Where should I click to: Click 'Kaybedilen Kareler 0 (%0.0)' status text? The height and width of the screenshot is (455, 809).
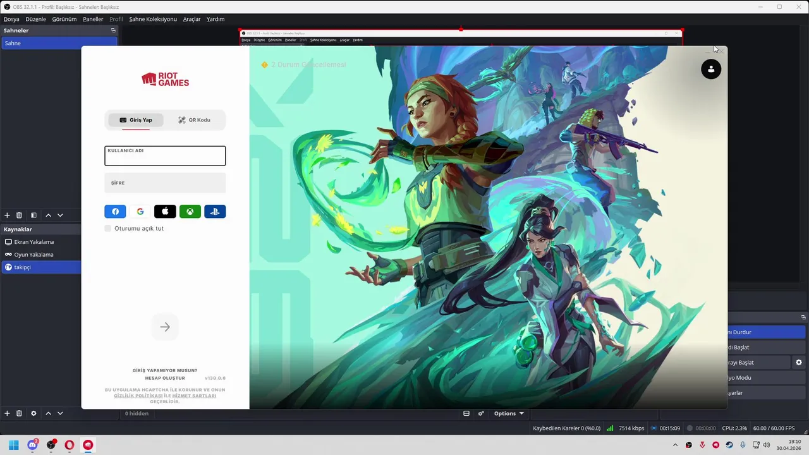coord(567,428)
